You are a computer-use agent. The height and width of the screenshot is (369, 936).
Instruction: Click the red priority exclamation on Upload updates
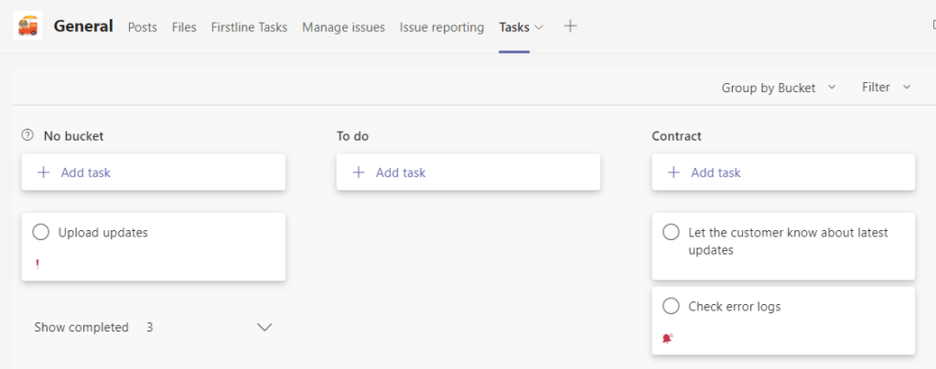click(38, 264)
